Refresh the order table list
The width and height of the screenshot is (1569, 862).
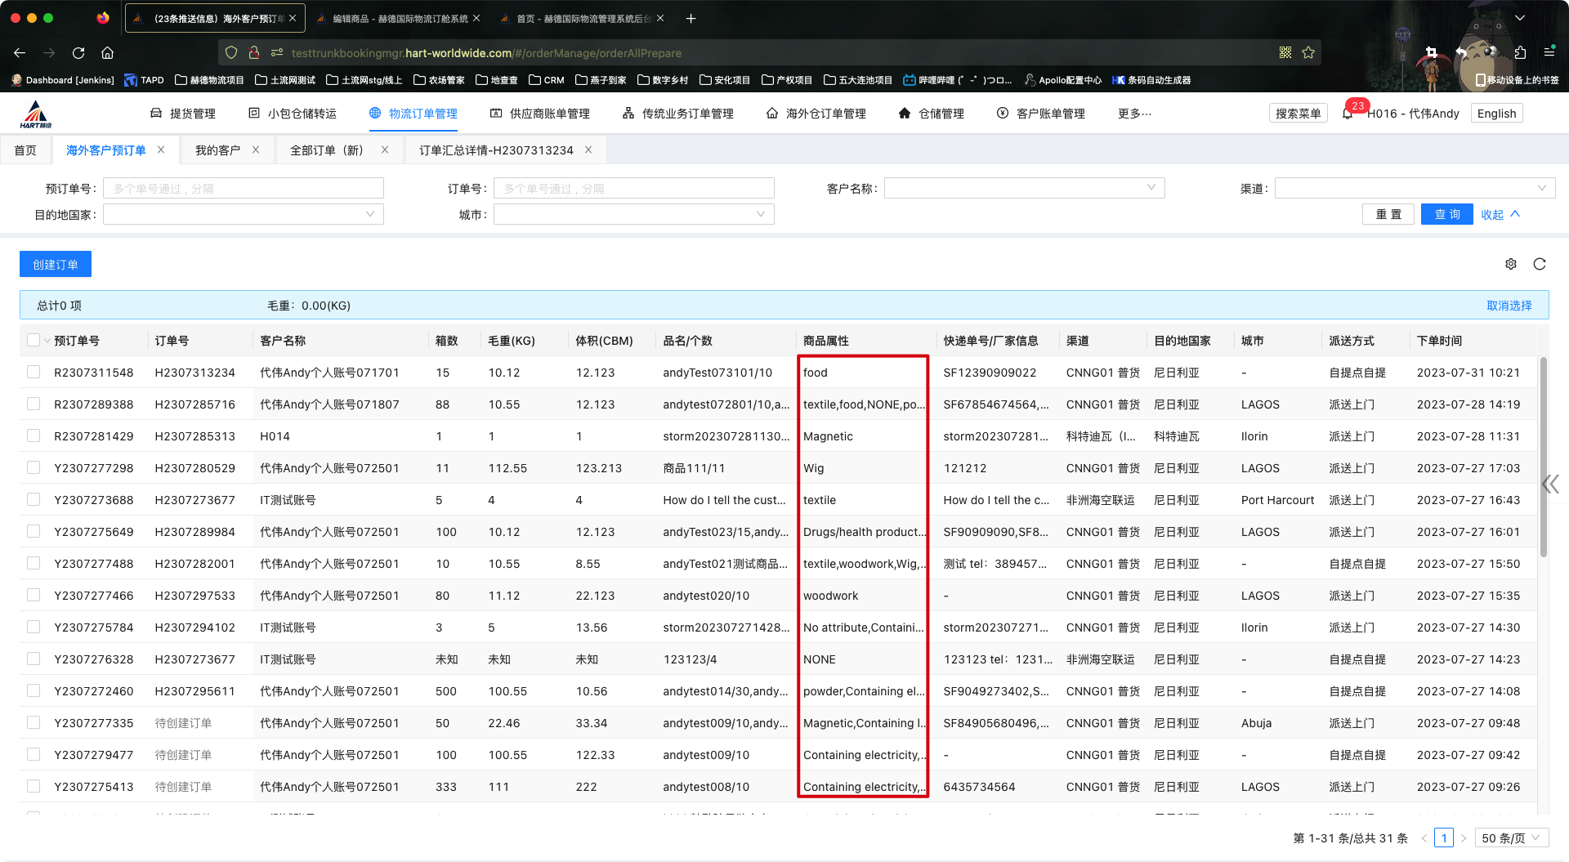click(x=1540, y=264)
